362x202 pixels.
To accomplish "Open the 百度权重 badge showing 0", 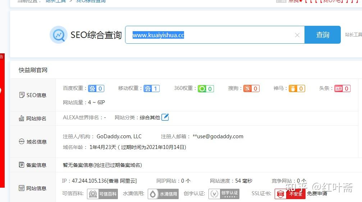I will [x=96, y=88].
